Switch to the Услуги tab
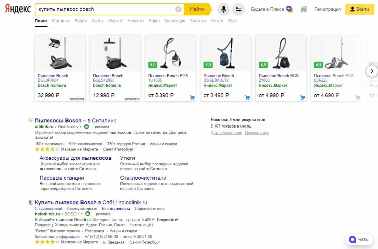 pyautogui.click(x=217, y=21)
